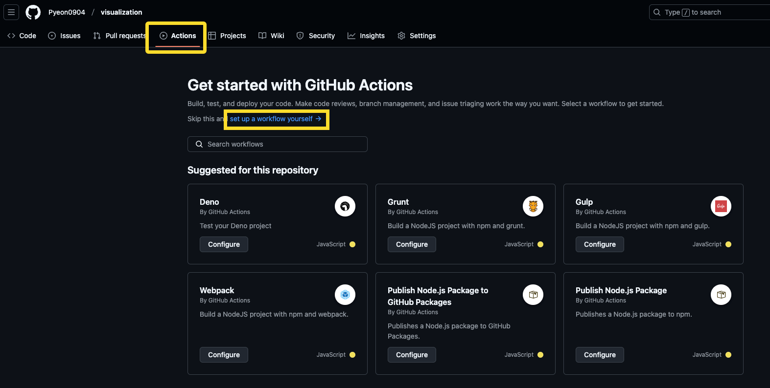Viewport: 770px width, 388px height.
Task: Click the Pull requests branch icon
Action: pyautogui.click(x=97, y=36)
